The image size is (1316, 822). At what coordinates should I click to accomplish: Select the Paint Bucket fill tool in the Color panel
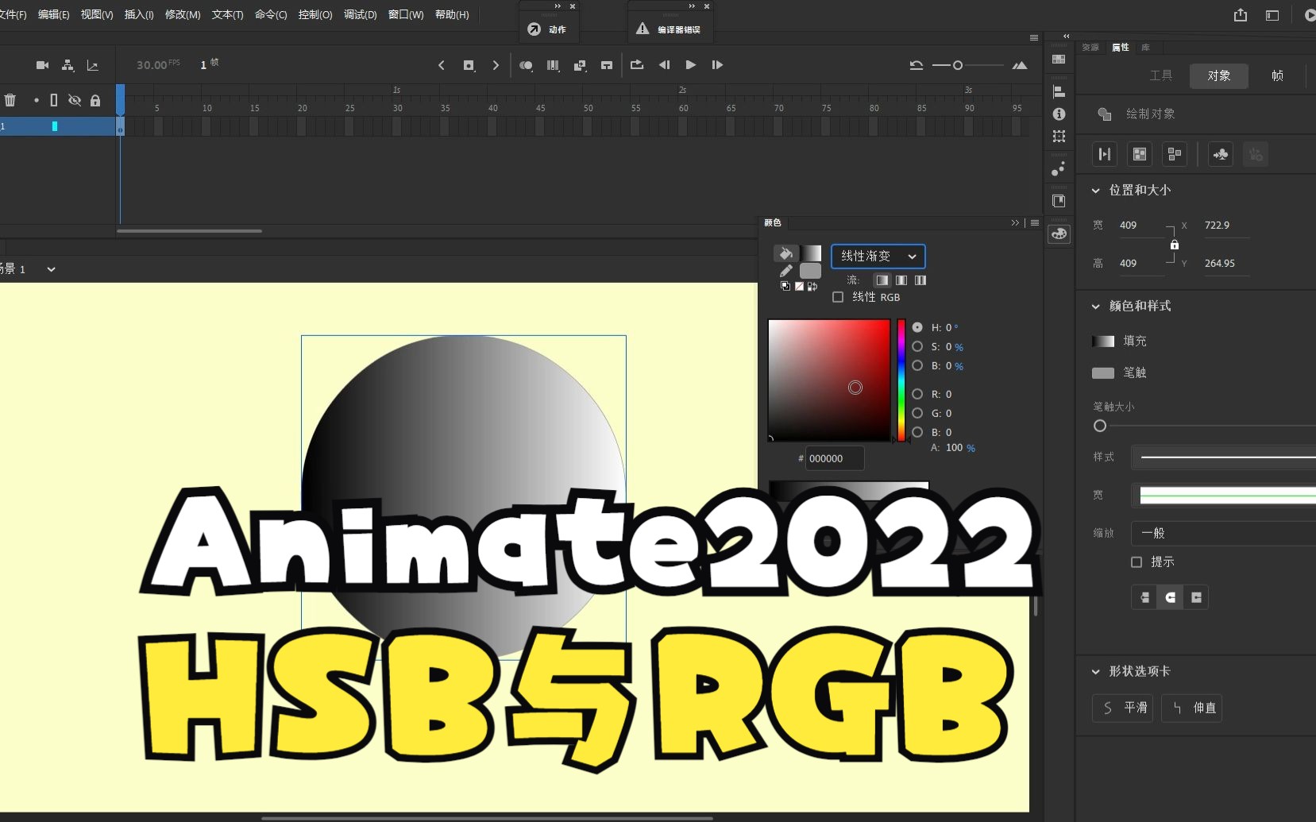pyautogui.click(x=784, y=254)
